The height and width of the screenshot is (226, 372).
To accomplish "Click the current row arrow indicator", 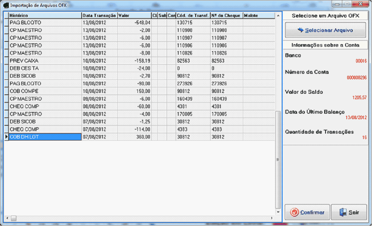I will click(6, 137).
